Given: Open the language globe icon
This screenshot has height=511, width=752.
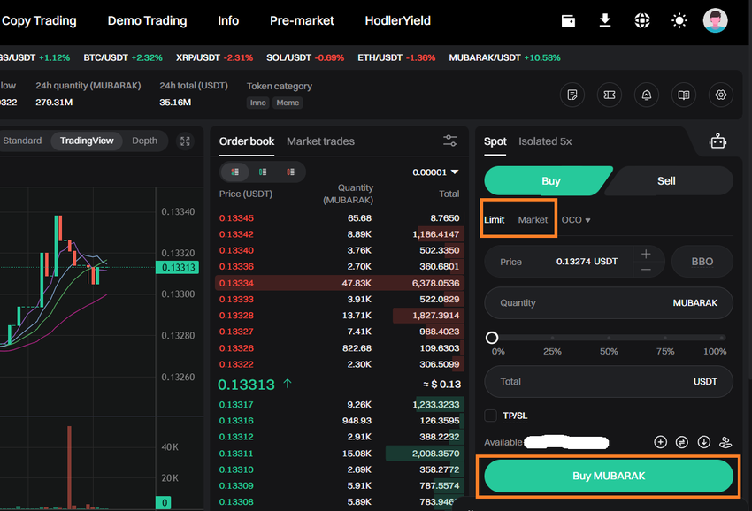Looking at the screenshot, I should coord(642,20).
